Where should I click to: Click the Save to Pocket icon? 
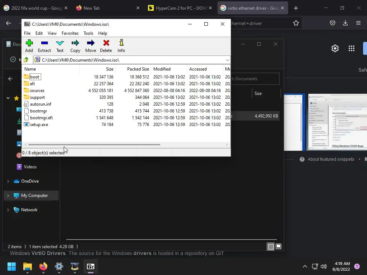pos(332,23)
